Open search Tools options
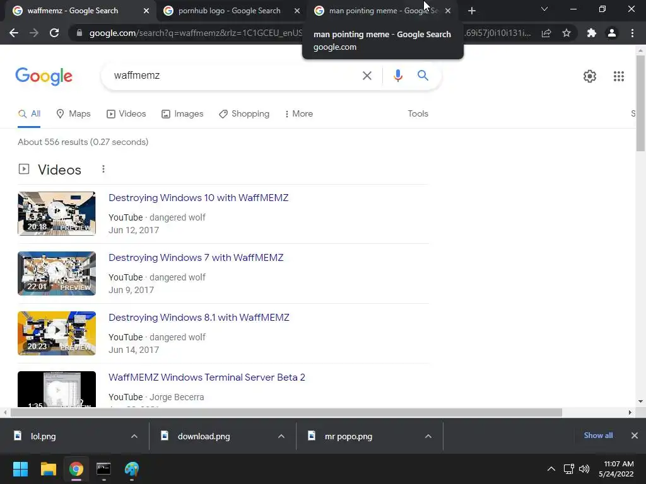Screen dimensions: 646x484 [418, 113]
